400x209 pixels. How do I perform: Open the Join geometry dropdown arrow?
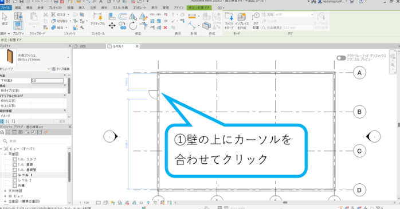pos(66,27)
